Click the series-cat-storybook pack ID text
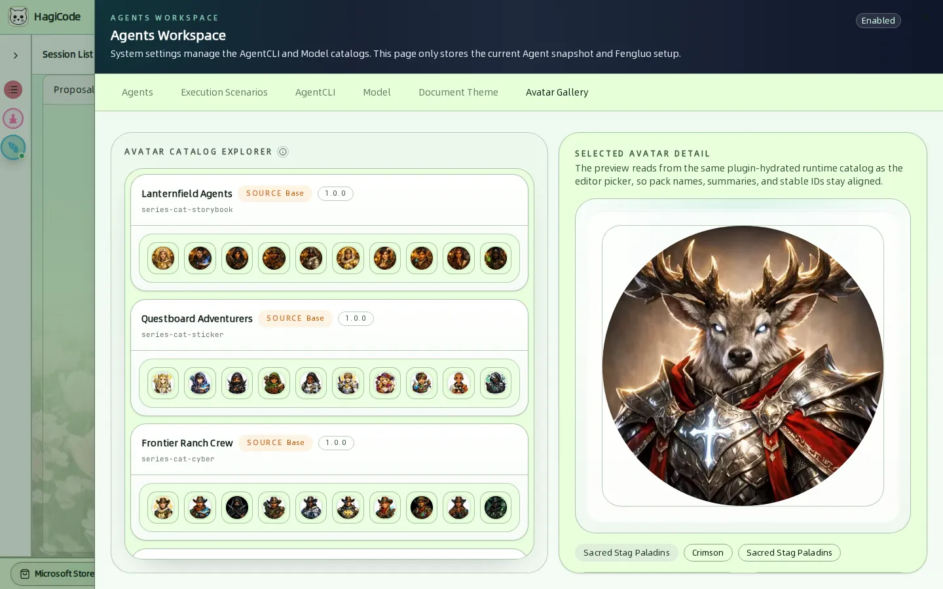 187,210
